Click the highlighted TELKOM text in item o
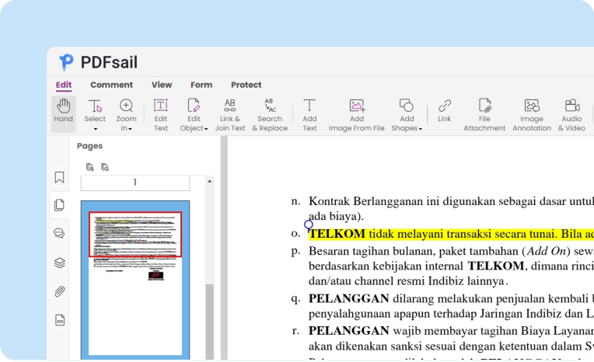The image size is (594, 362). pos(337,234)
